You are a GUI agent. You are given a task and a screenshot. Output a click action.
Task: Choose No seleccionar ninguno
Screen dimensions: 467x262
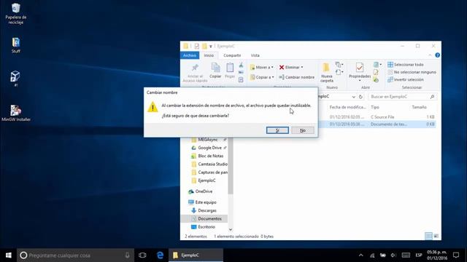click(x=412, y=72)
